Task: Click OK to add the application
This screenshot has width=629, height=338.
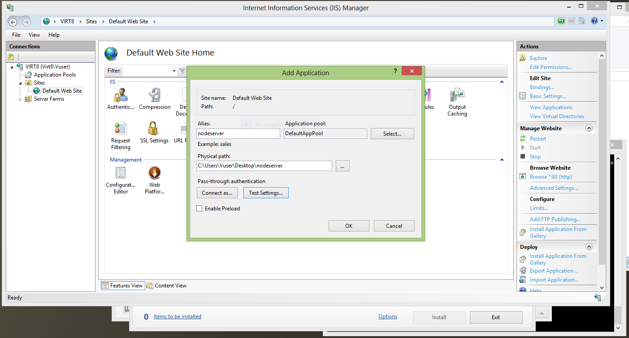Action: coord(349,226)
